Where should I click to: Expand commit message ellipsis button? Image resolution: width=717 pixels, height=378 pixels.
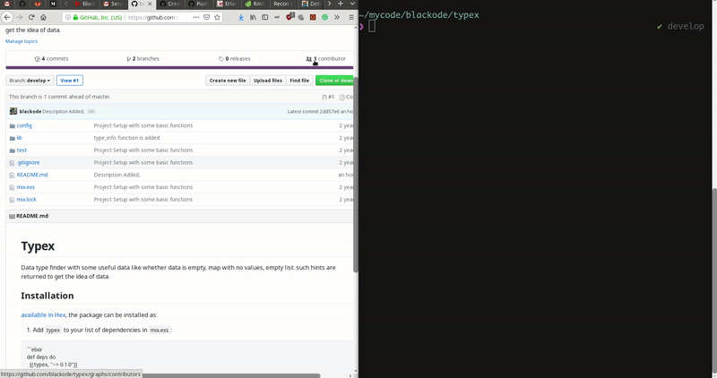[91, 112]
